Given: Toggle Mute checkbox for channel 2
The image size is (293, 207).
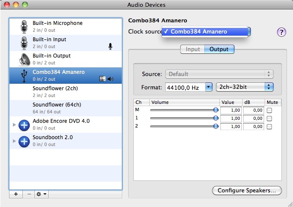Looking at the screenshot, I should (269, 127).
